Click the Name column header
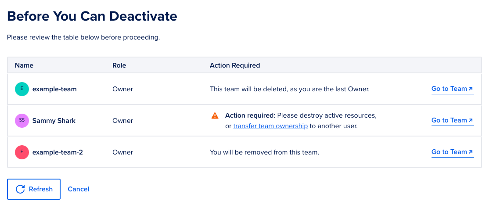The width and height of the screenshot is (493, 212). tap(24, 65)
